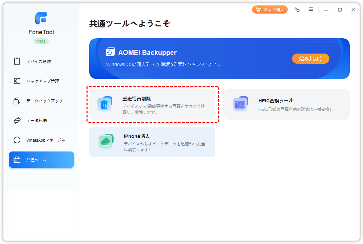The image size is (363, 244).
Task: Minimize the FoneTool window
Action: tap(326, 10)
